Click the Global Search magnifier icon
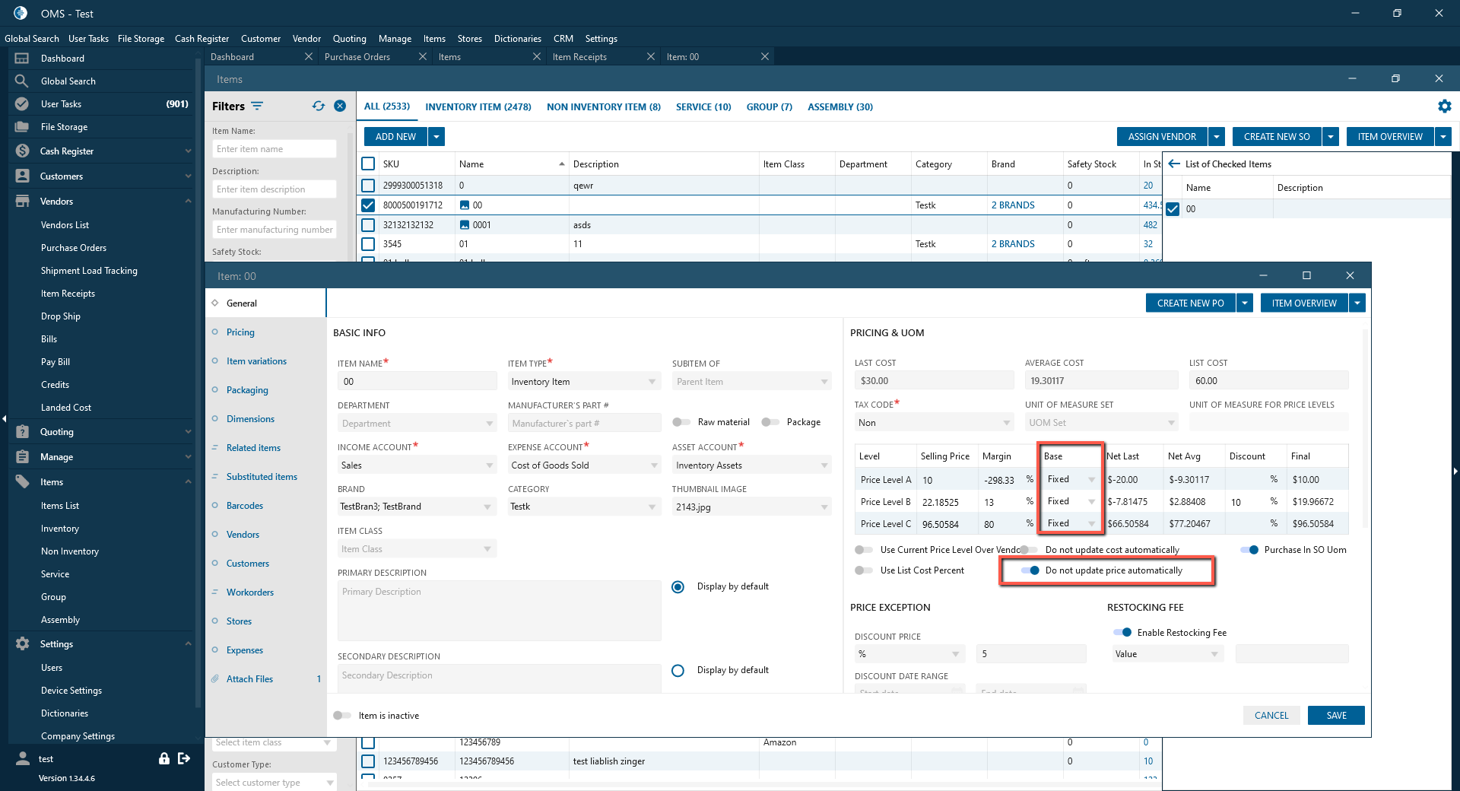The width and height of the screenshot is (1460, 791). click(x=22, y=81)
